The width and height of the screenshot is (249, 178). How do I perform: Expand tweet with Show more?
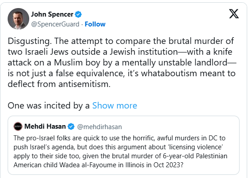click(115, 105)
